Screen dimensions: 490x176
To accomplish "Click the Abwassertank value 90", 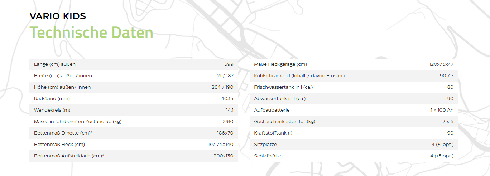I will (450, 99).
